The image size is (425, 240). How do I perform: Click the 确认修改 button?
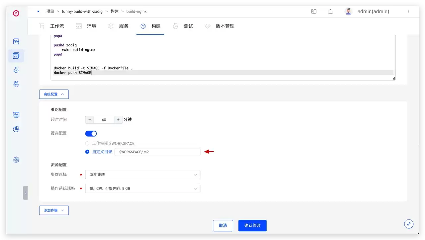[x=252, y=225]
